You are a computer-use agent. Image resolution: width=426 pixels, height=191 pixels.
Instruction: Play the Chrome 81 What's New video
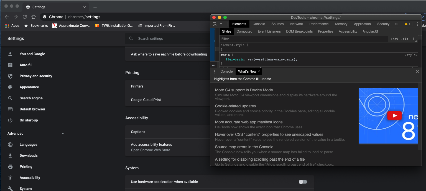click(x=394, y=116)
